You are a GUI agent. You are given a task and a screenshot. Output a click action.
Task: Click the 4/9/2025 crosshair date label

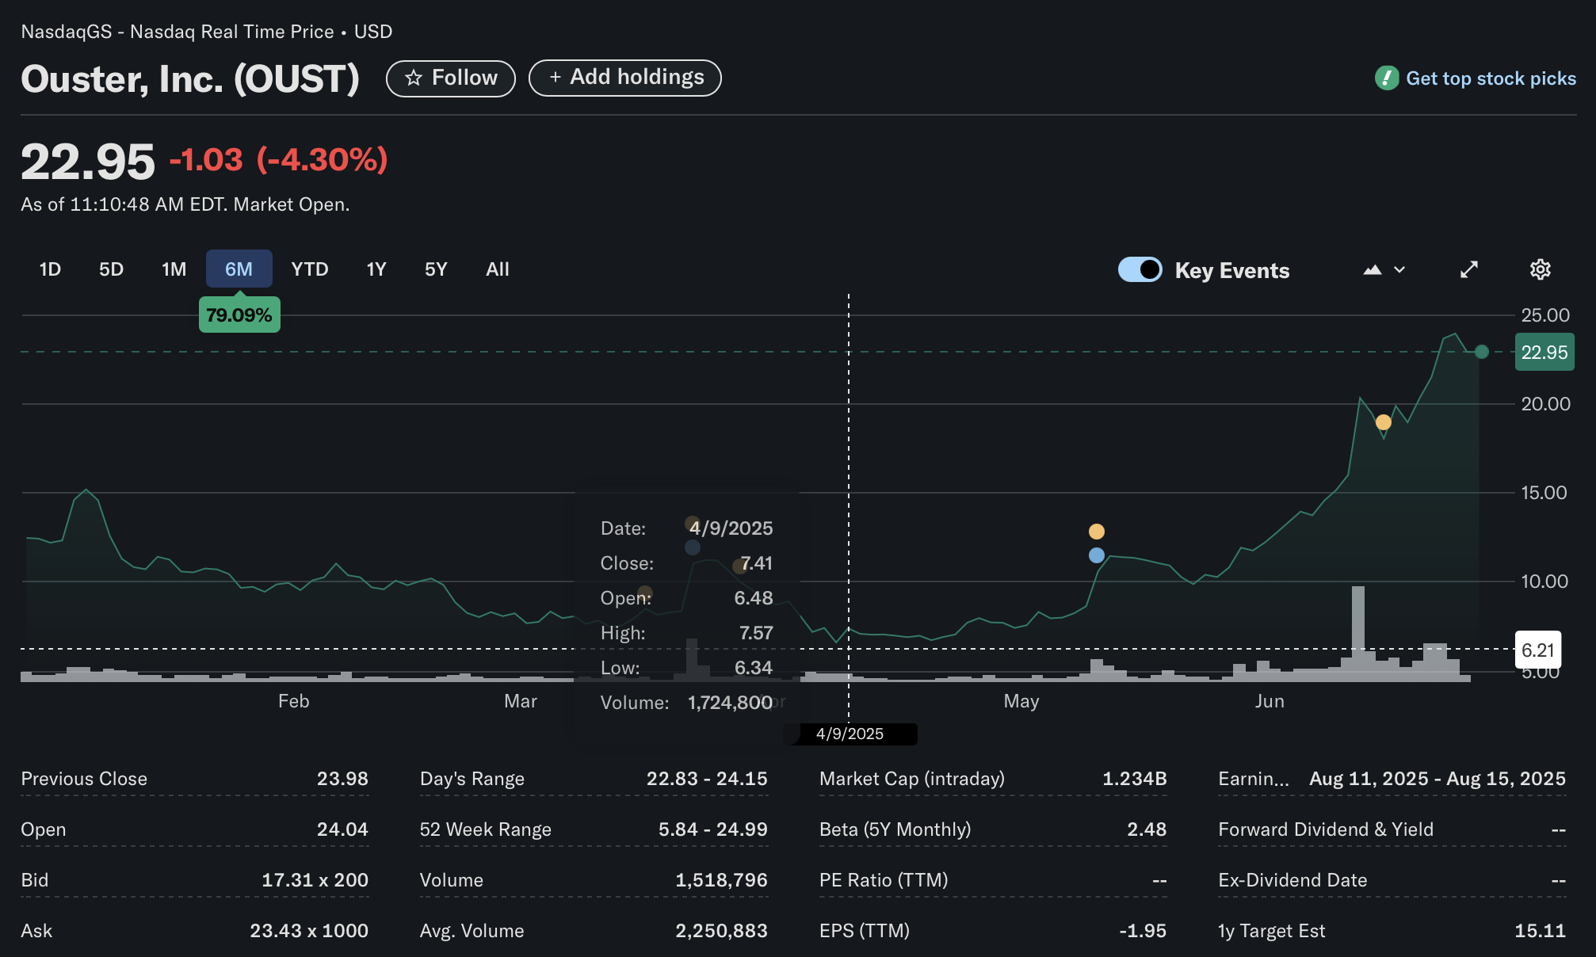point(850,734)
